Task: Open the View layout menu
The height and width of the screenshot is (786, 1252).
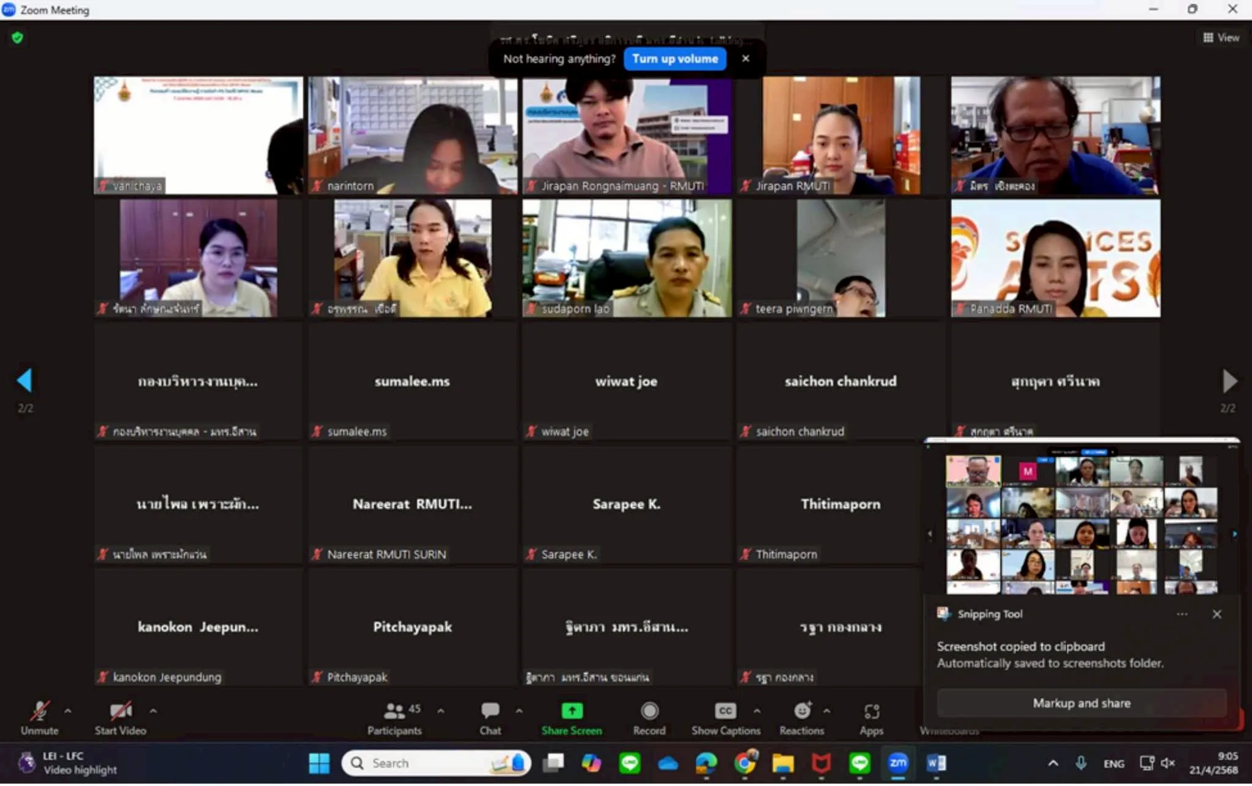Action: (1221, 38)
